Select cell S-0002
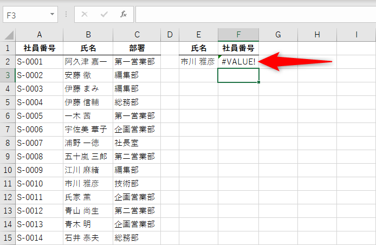 click(x=40, y=75)
